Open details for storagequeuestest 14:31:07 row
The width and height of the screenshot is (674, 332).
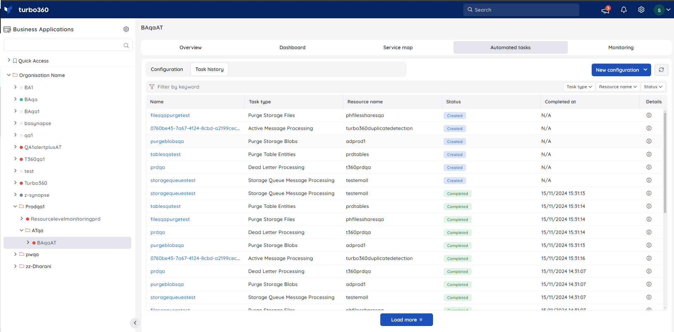pyautogui.click(x=649, y=297)
